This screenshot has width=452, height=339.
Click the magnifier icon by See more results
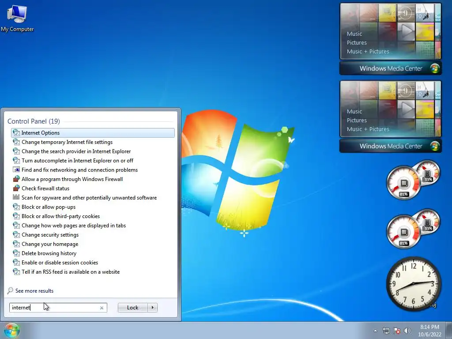coord(11,290)
